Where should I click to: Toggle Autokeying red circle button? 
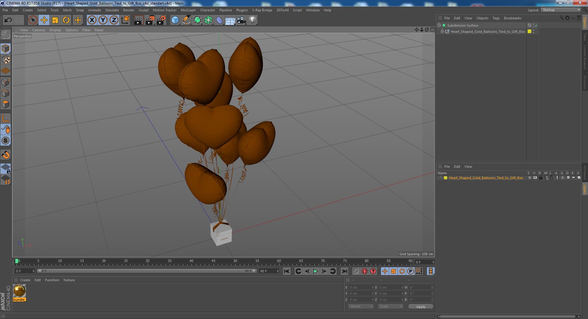(x=364, y=271)
